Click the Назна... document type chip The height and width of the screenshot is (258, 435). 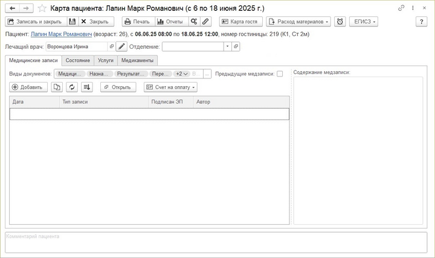(x=100, y=74)
